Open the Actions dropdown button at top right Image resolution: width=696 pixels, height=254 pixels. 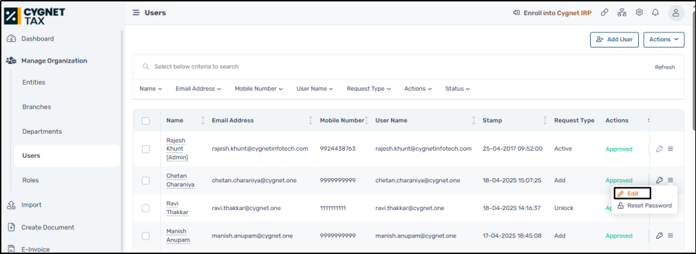click(x=664, y=39)
